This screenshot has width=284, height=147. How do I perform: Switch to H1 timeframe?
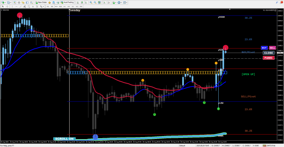[65, 6]
